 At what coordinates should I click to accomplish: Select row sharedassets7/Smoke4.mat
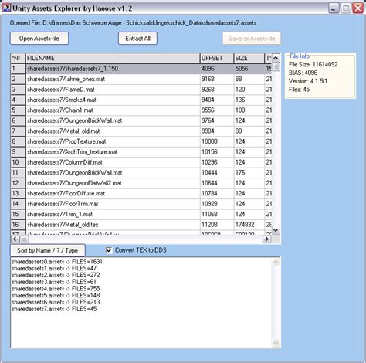(141, 100)
